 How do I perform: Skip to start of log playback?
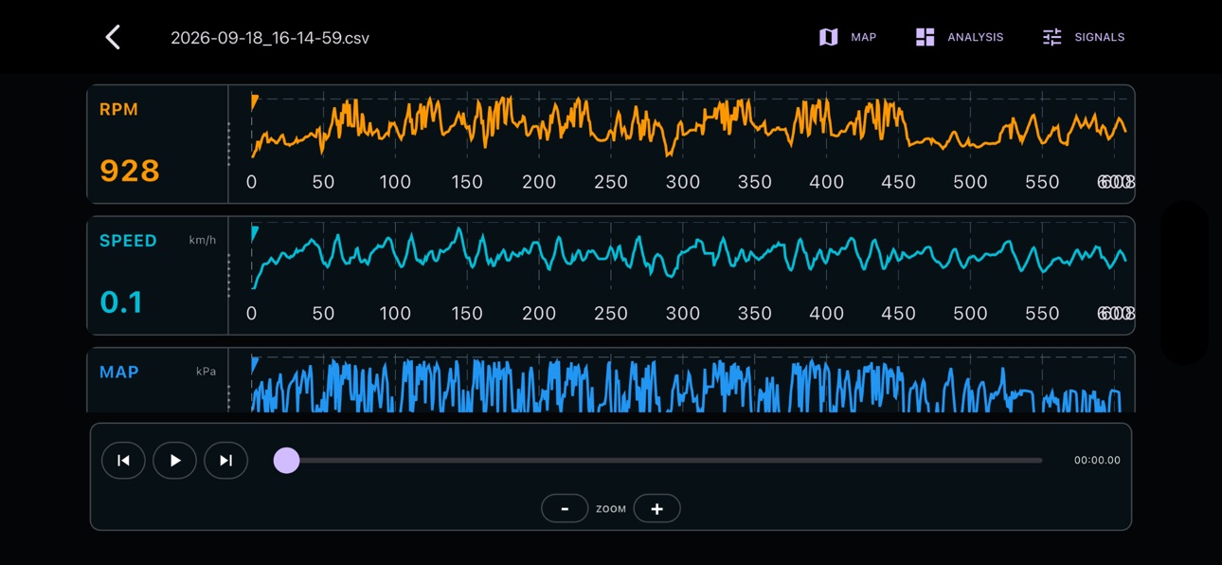(x=123, y=461)
